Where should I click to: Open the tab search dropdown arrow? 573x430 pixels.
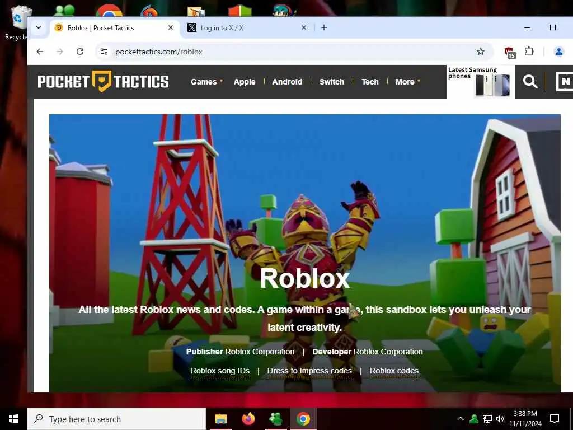click(39, 27)
